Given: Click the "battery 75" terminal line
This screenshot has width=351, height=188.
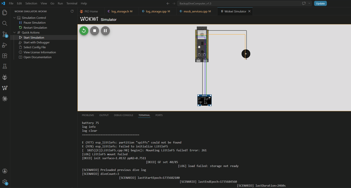Looking at the screenshot, I should click(90, 123).
